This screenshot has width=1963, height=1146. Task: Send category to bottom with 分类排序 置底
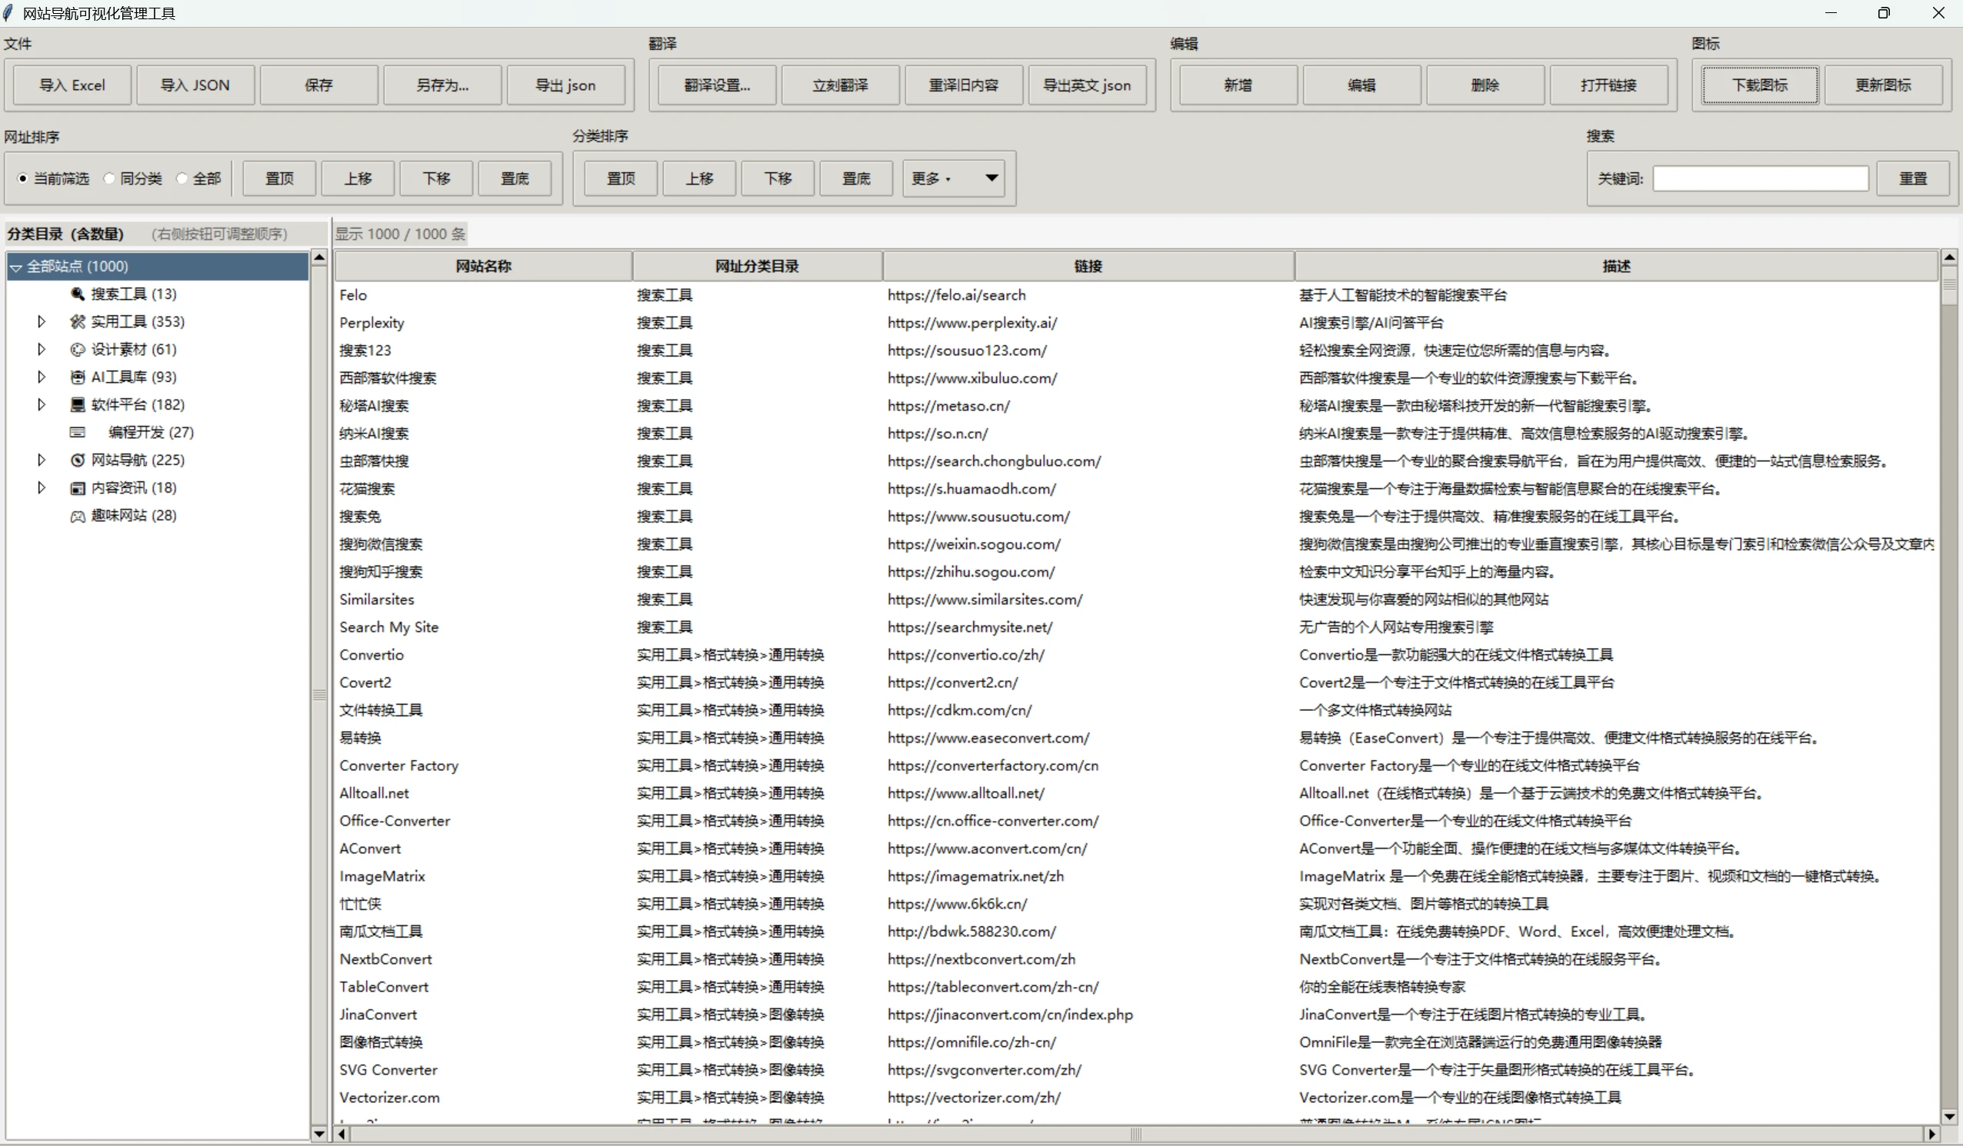(856, 179)
